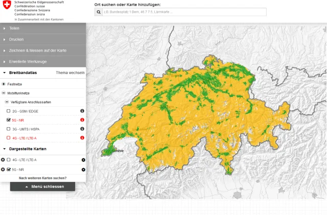Click the Thema wechseln link
The image size is (327, 215).
[x=70, y=73]
